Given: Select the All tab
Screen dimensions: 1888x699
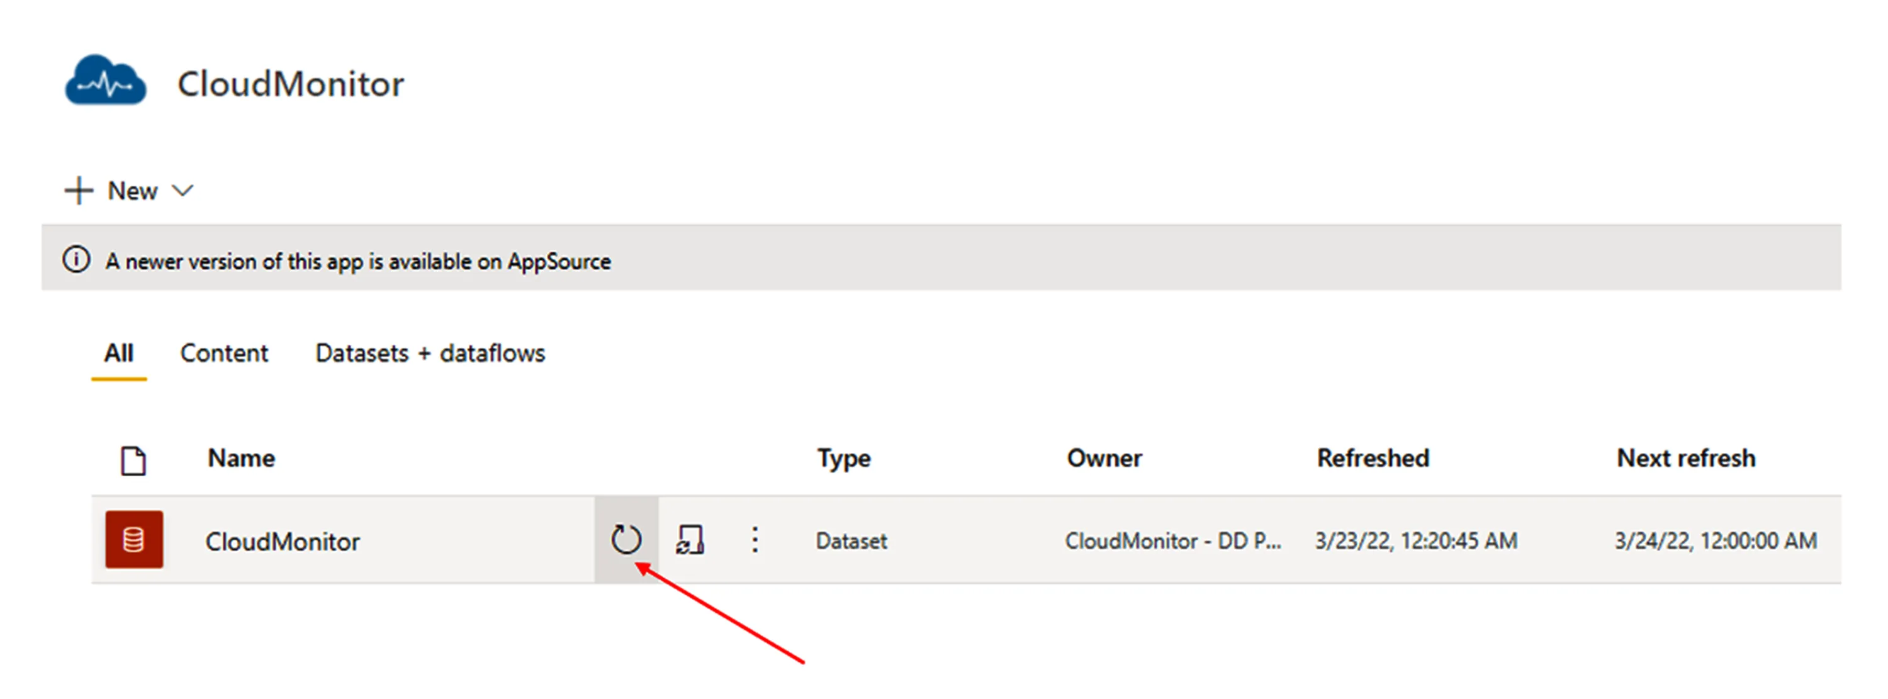Looking at the screenshot, I should 119,353.
